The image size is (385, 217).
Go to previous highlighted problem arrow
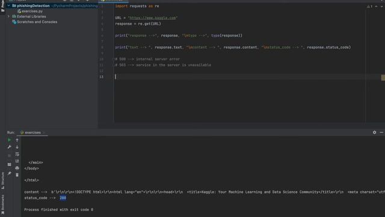pyautogui.click(x=376, y=7)
